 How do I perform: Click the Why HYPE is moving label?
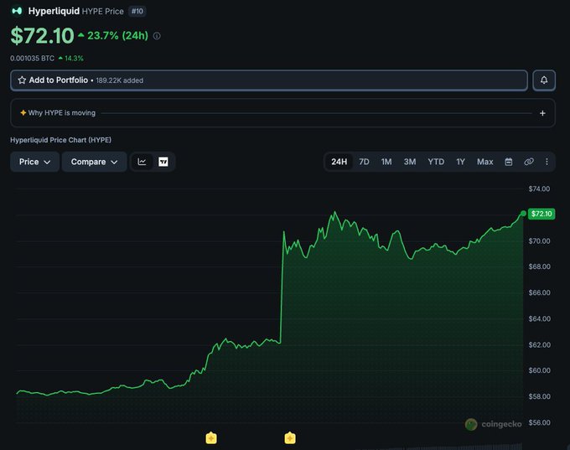pyautogui.click(x=62, y=112)
